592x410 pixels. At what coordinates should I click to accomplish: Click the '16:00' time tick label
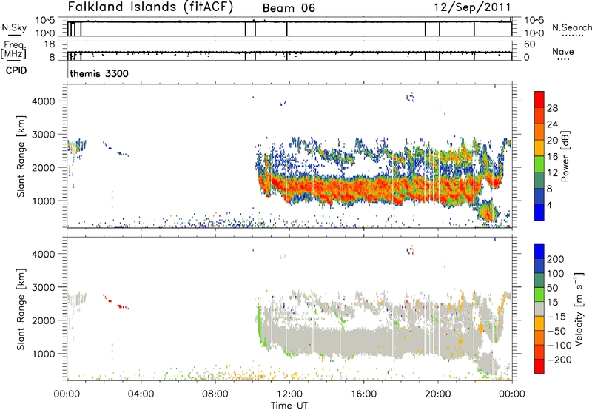click(363, 394)
